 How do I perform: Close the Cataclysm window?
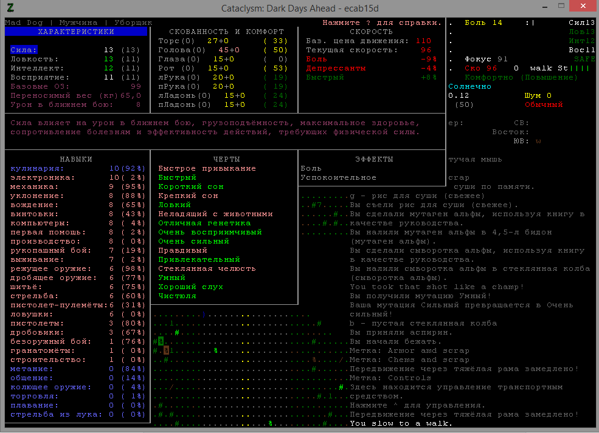583,6
